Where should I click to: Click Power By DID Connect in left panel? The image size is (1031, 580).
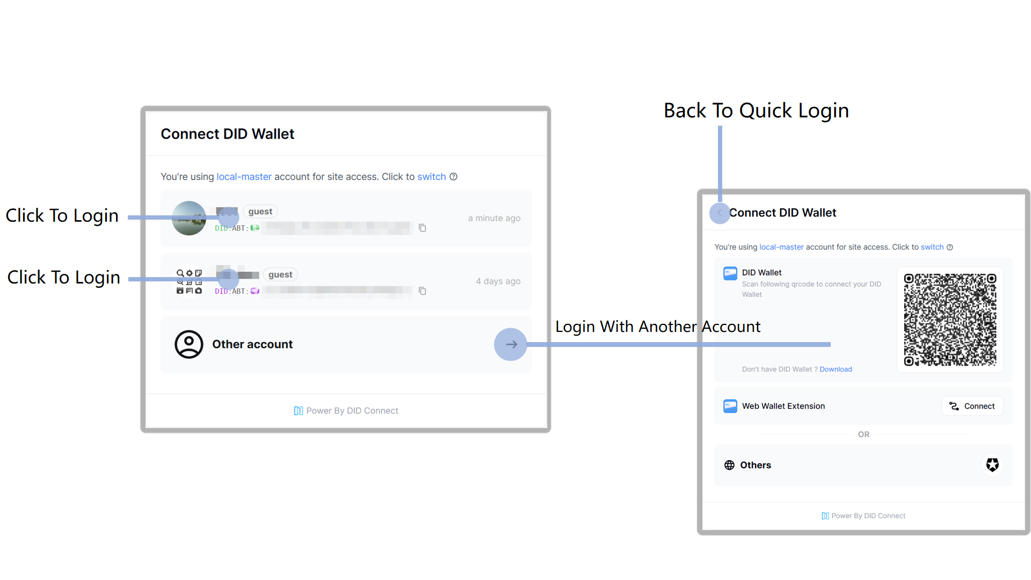[346, 411]
